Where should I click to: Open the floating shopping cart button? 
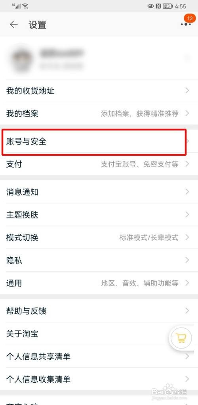coord(181,337)
